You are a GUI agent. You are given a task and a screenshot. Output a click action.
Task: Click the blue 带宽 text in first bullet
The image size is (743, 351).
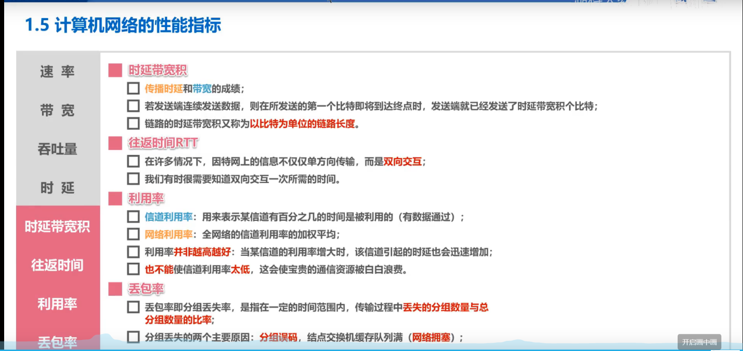(202, 89)
